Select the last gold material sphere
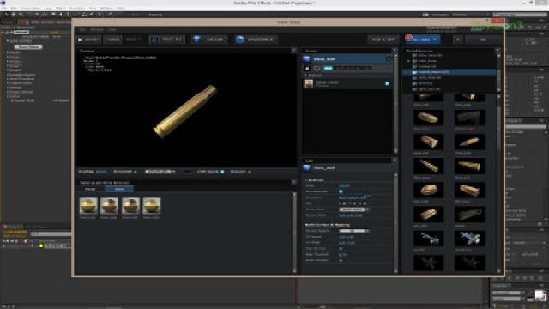 pyautogui.click(x=151, y=206)
